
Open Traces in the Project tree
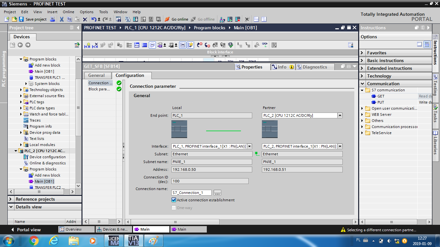[x=35, y=120]
